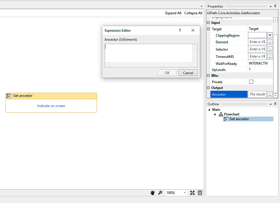The width and height of the screenshot is (280, 203).
Task: Open the ClippingRegion dropdown arrow
Action: tap(270, 35)
